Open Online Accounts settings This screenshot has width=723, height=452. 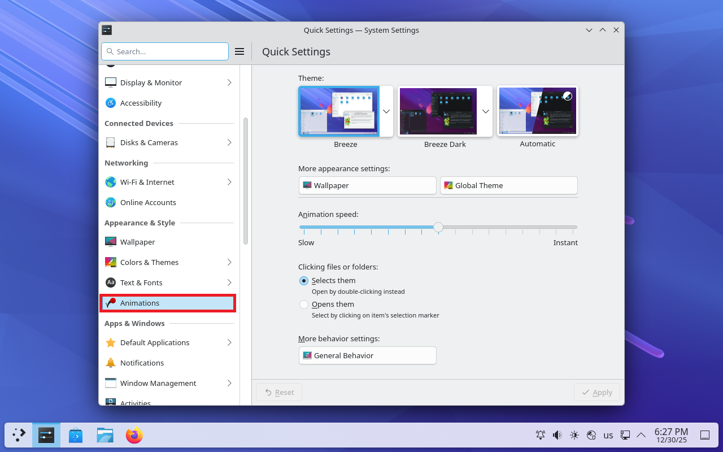pyautogui.click(x=148, y=202)
